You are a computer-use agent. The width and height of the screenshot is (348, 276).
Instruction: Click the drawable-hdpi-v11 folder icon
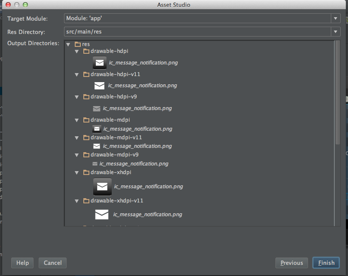coord(86,74)
